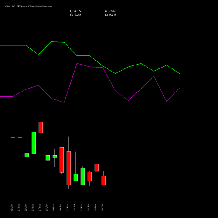Click the 01 Feb date axis label

point(68,208)
